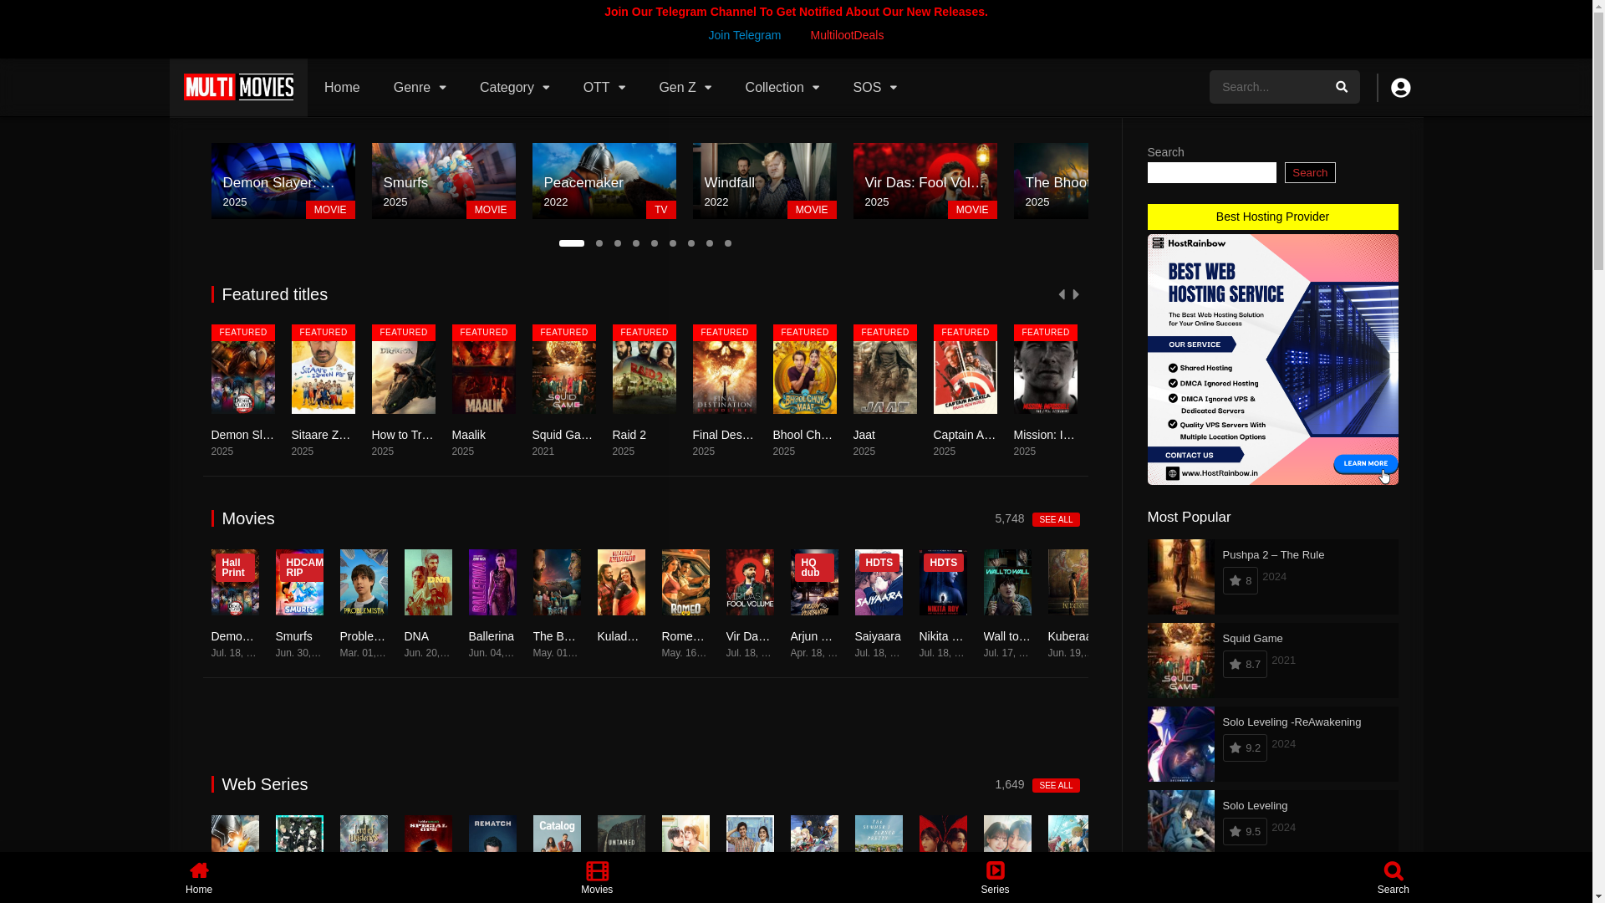1605x903 pixels.
Task: Open the Rematch web series poster
Action: click(x=492, y=834)
